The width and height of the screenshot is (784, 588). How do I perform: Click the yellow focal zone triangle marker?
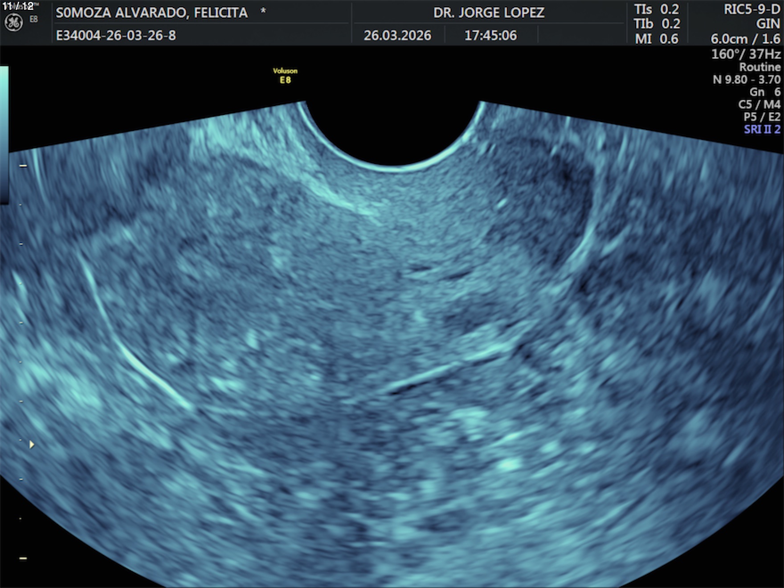pos(32,445)
